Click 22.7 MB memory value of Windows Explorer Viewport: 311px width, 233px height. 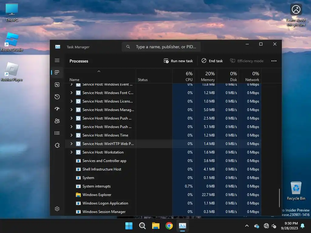pyautogui.click(x=208, y=195)
